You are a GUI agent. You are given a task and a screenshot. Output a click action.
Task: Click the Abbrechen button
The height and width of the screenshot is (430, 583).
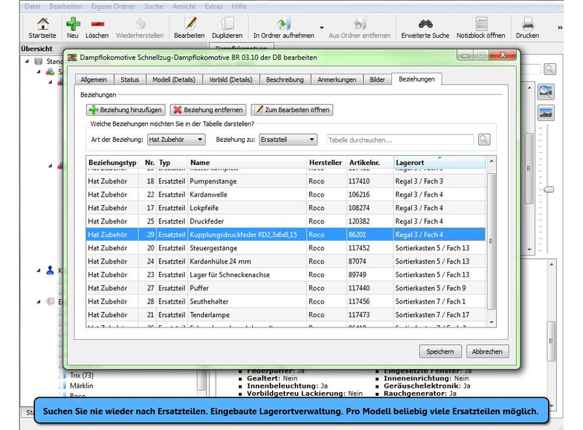tap(488, 351)
